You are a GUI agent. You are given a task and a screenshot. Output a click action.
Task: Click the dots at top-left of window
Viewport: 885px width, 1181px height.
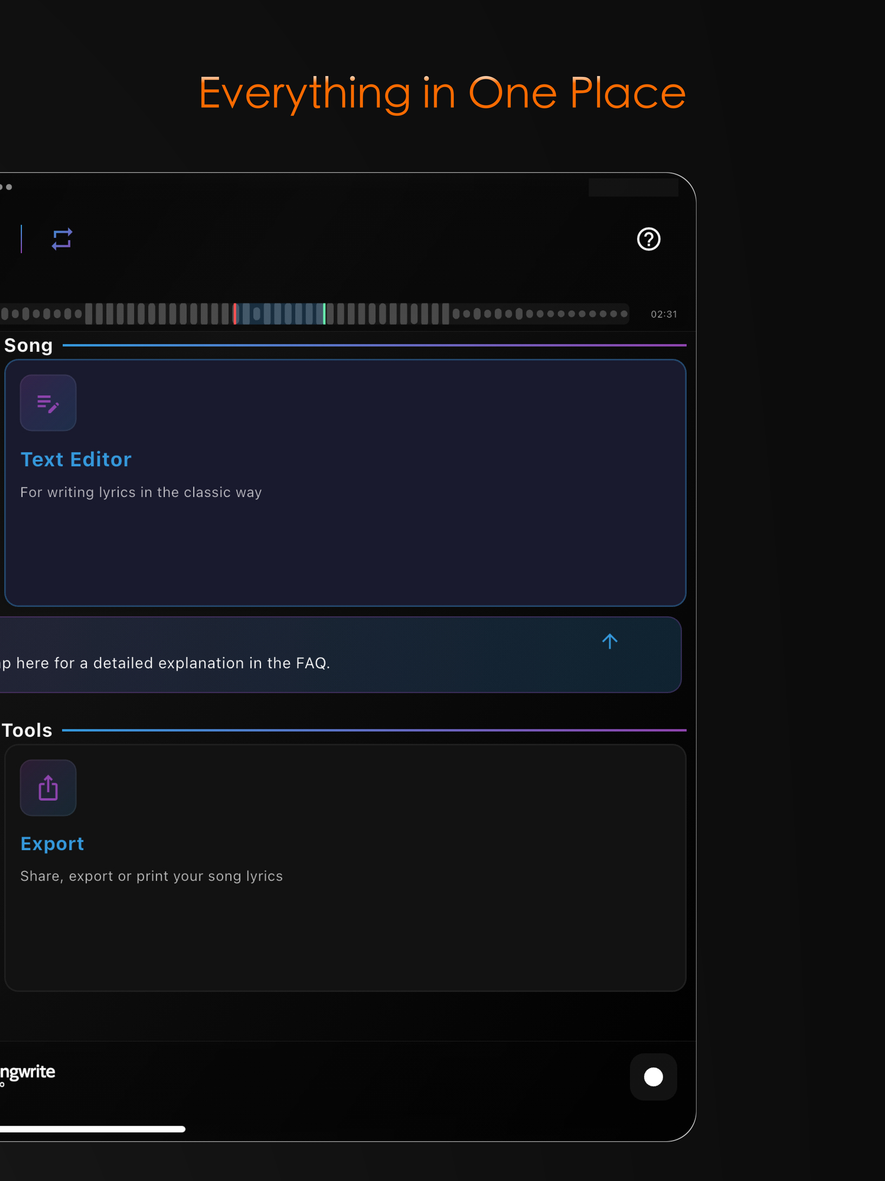(6, 187)
